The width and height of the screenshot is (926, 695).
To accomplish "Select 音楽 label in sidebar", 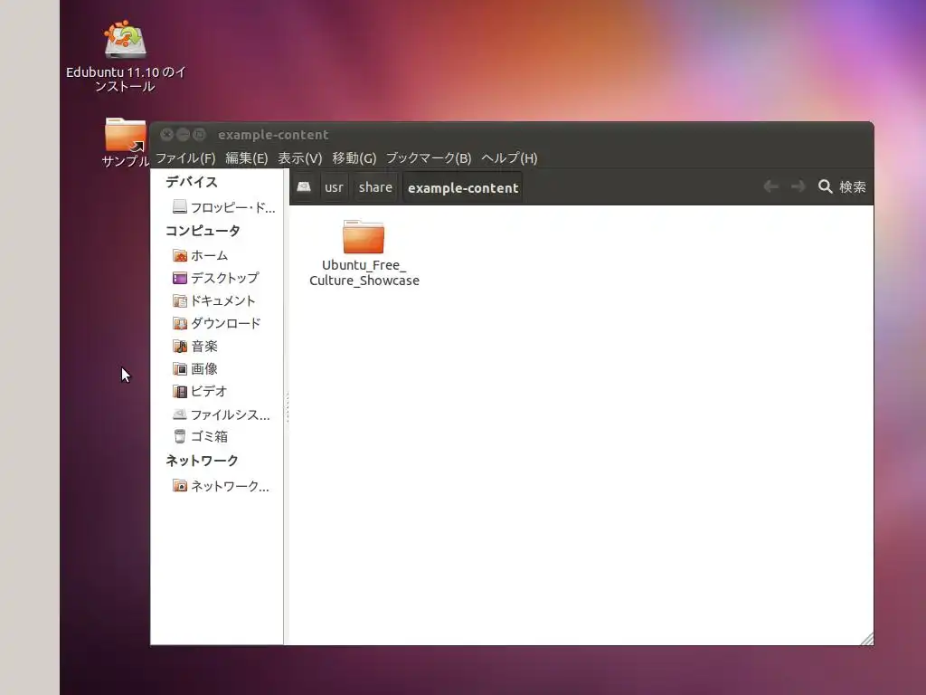I will pos(204,347).
